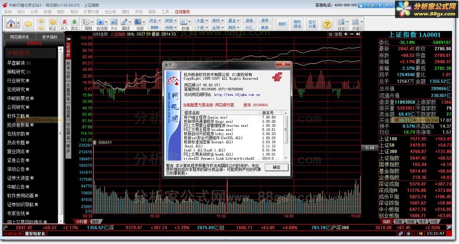Open the 在线服务 menu
The image size is (459, 244).
click(x=182, y=12)
